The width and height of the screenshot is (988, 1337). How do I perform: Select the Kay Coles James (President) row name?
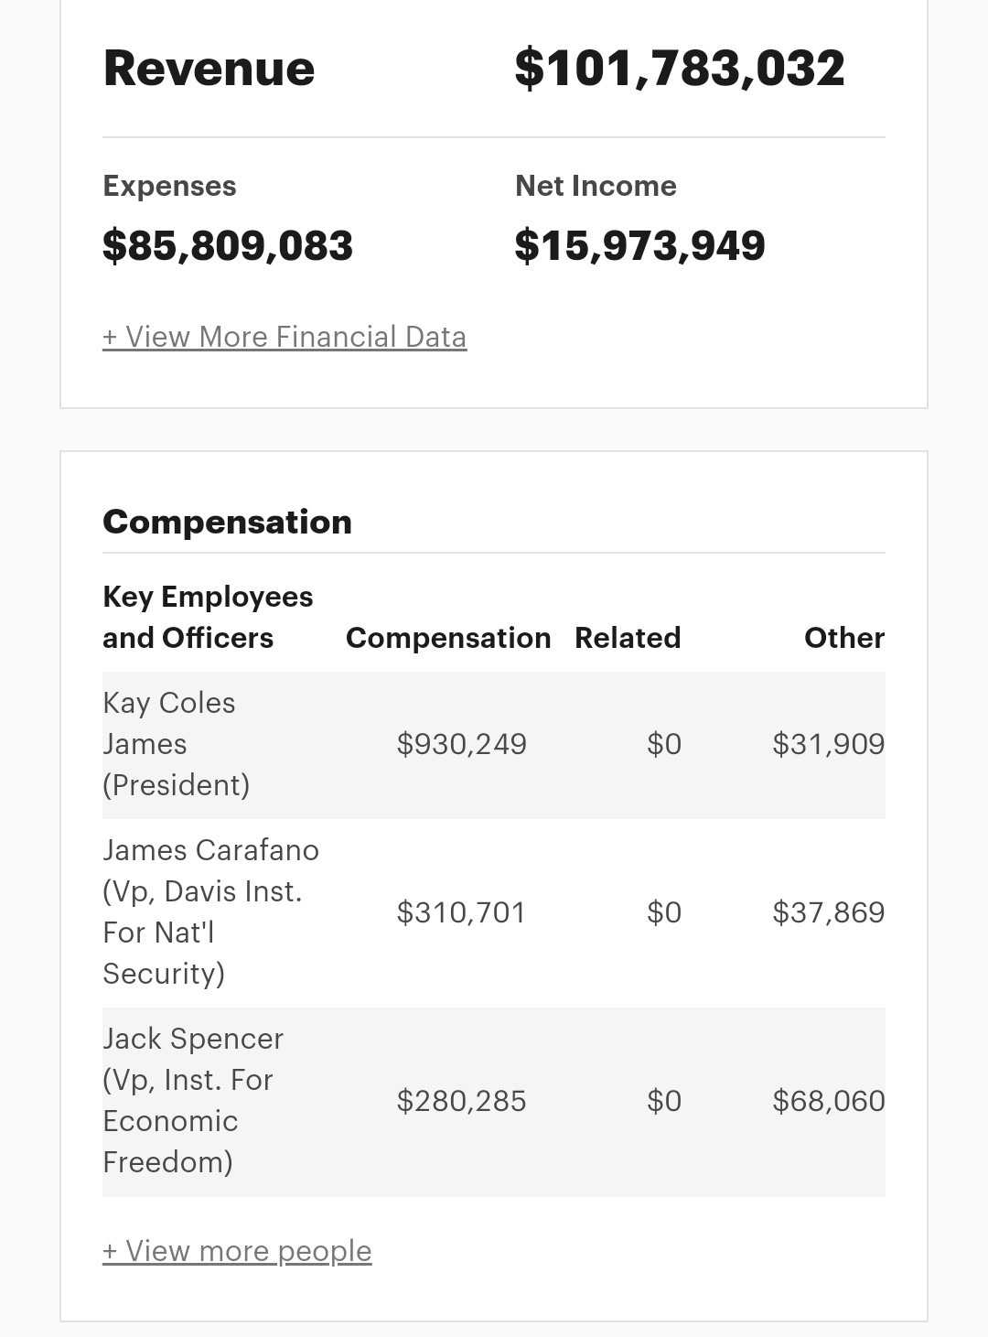176,744
